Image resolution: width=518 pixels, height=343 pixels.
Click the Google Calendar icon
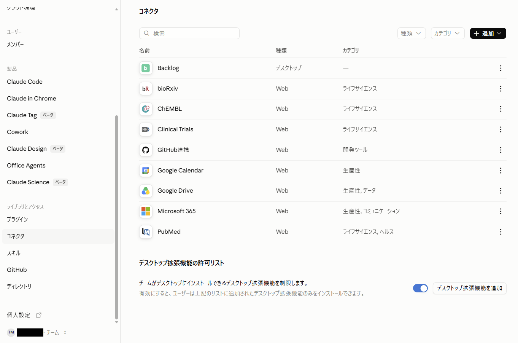click(146, 171)
